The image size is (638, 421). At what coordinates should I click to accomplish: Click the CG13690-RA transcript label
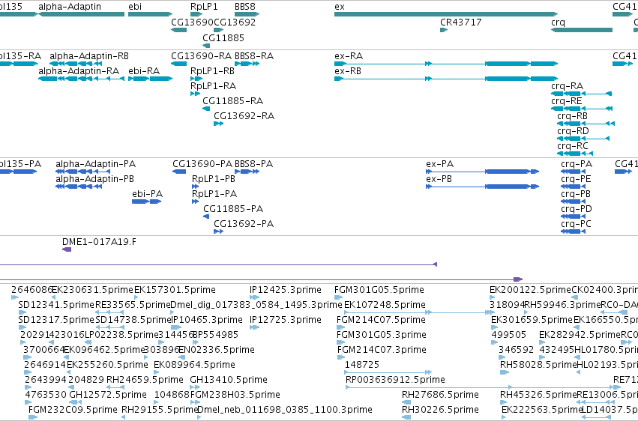(202, 56)
